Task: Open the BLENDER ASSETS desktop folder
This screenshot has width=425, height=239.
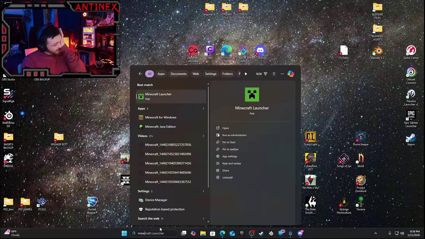Action: (x=378, y=33)
